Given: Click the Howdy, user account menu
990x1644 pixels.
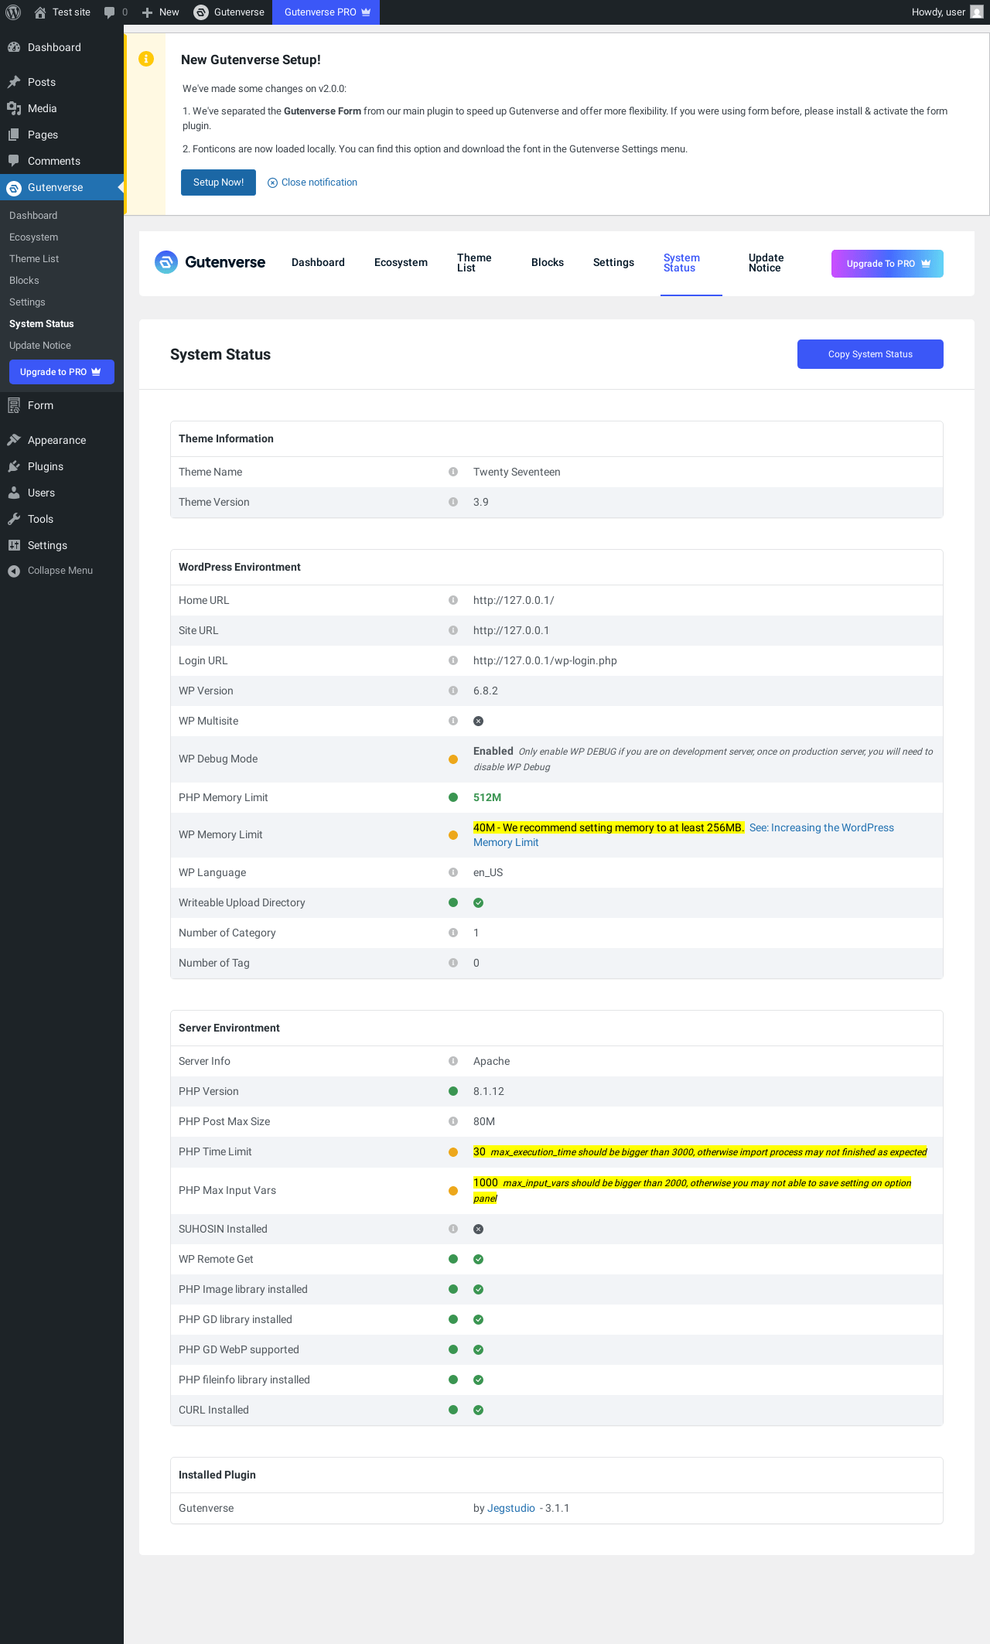Looking at the screenshot, I should (x=947, y=12).
